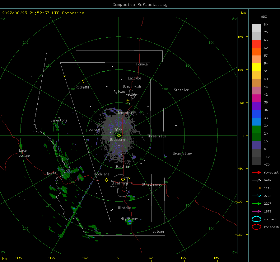
Task: Click the yellow 54 dBZ color swatch
Action: (x=256, y=67)
